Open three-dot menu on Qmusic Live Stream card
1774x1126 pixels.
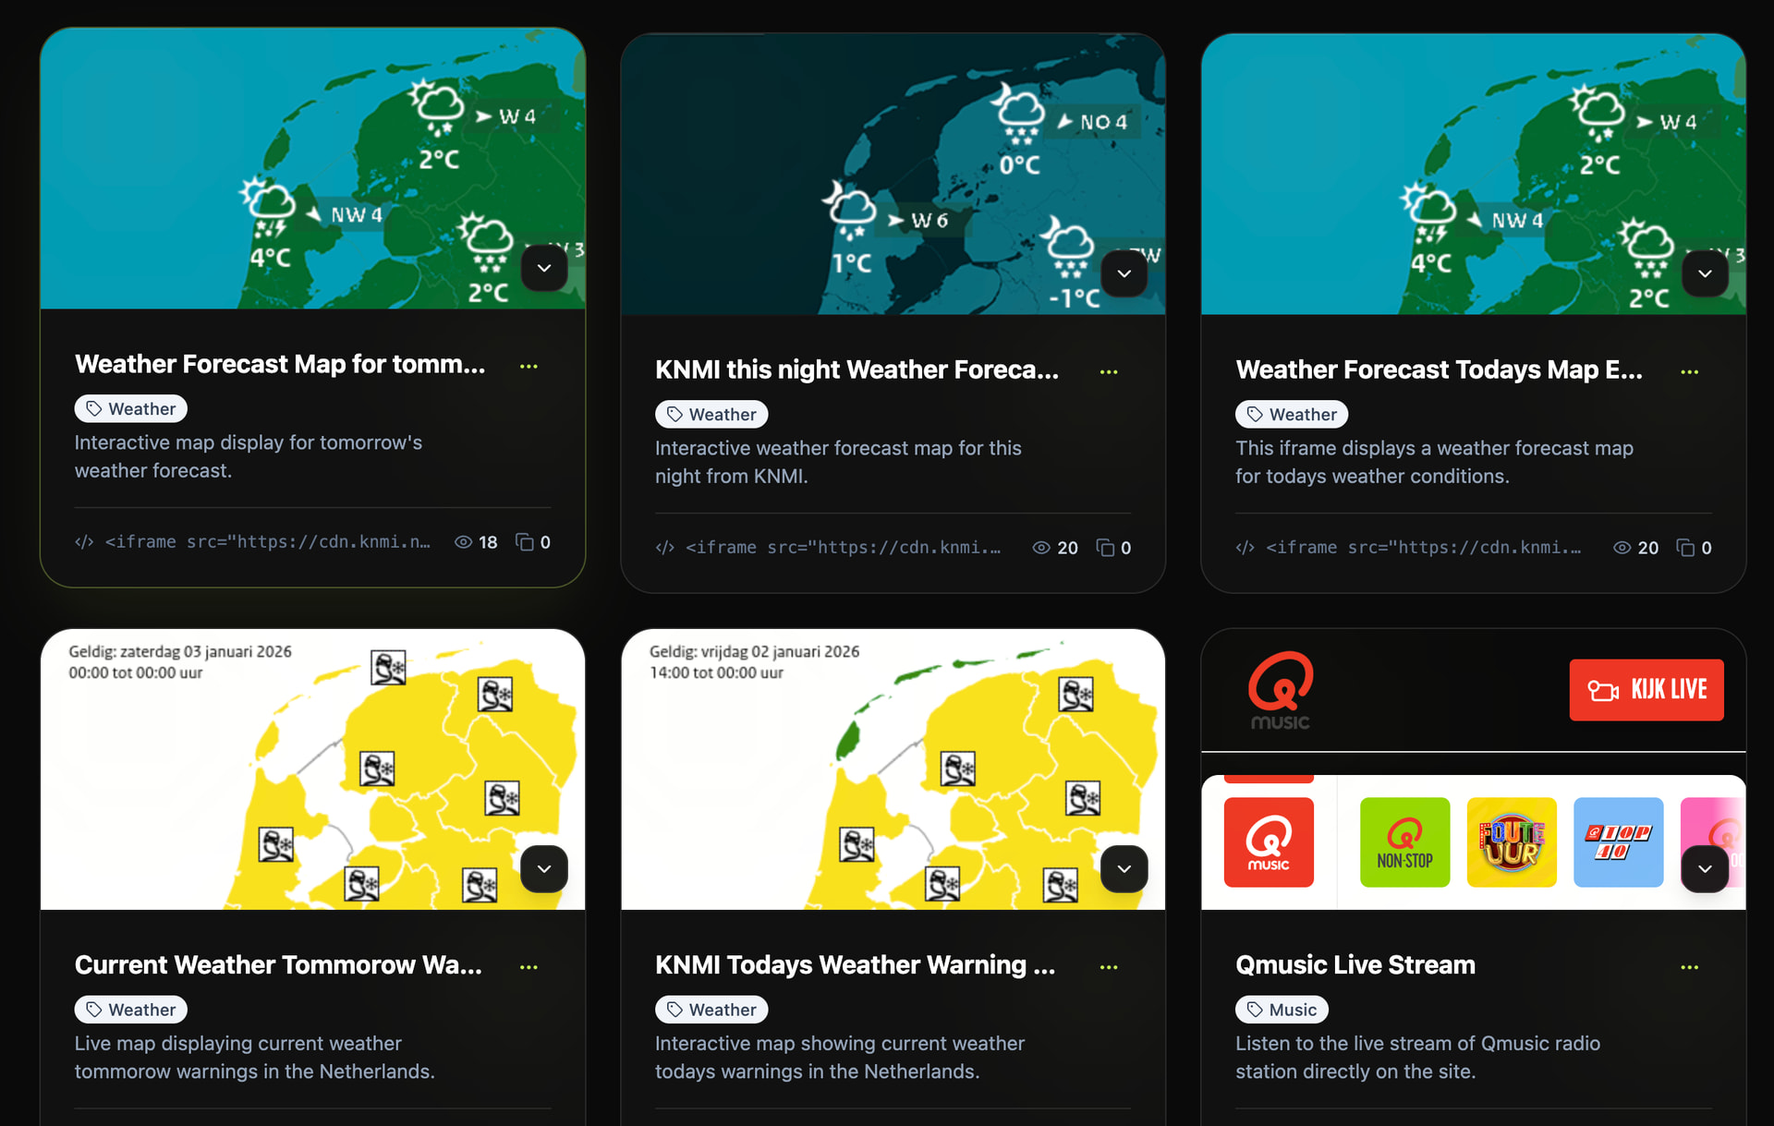1689,967
